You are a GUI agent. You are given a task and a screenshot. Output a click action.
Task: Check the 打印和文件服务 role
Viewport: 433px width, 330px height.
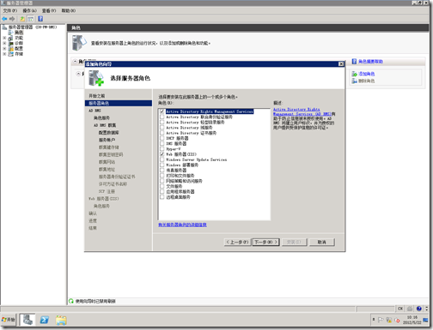pos(162,176)
